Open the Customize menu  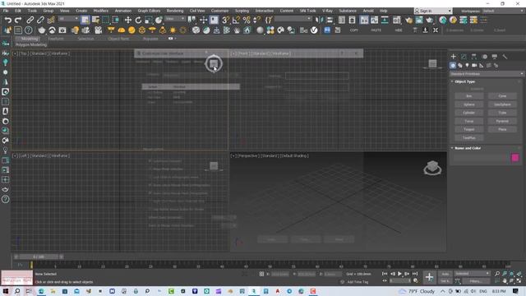pyautogui.click(x=219, y=11)
